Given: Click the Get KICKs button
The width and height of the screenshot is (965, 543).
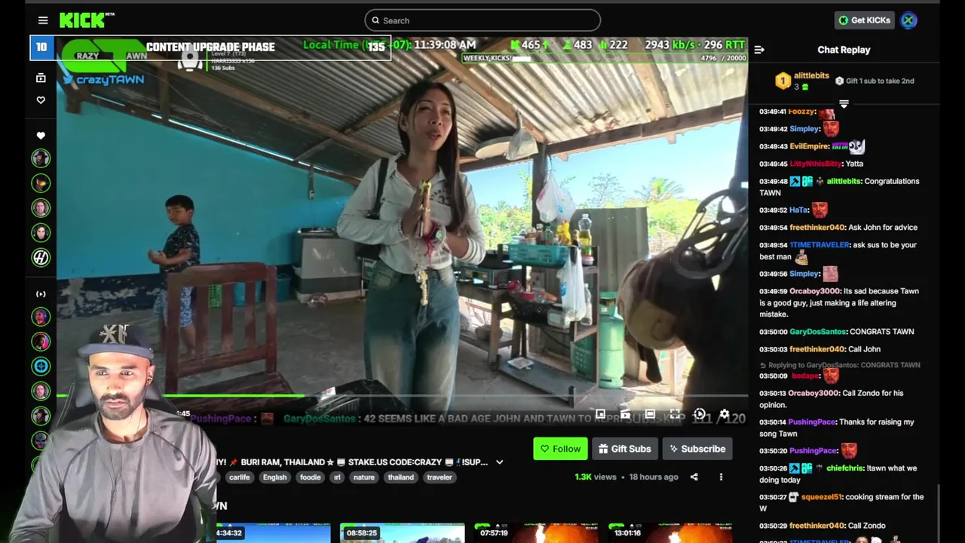Looking at the screenshot, I should click(x=865, y=20).
